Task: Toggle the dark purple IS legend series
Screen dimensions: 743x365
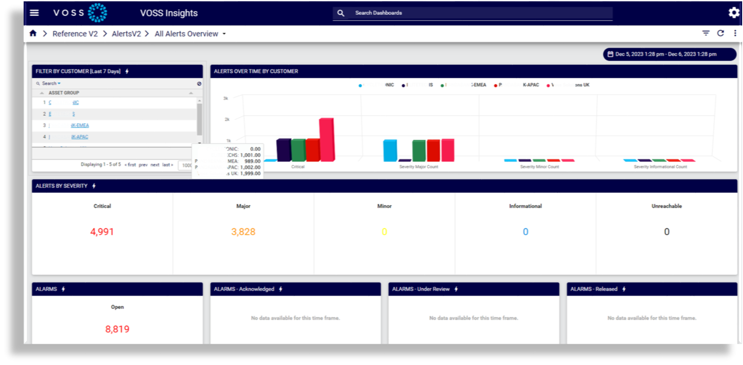Action: (417, 85)
